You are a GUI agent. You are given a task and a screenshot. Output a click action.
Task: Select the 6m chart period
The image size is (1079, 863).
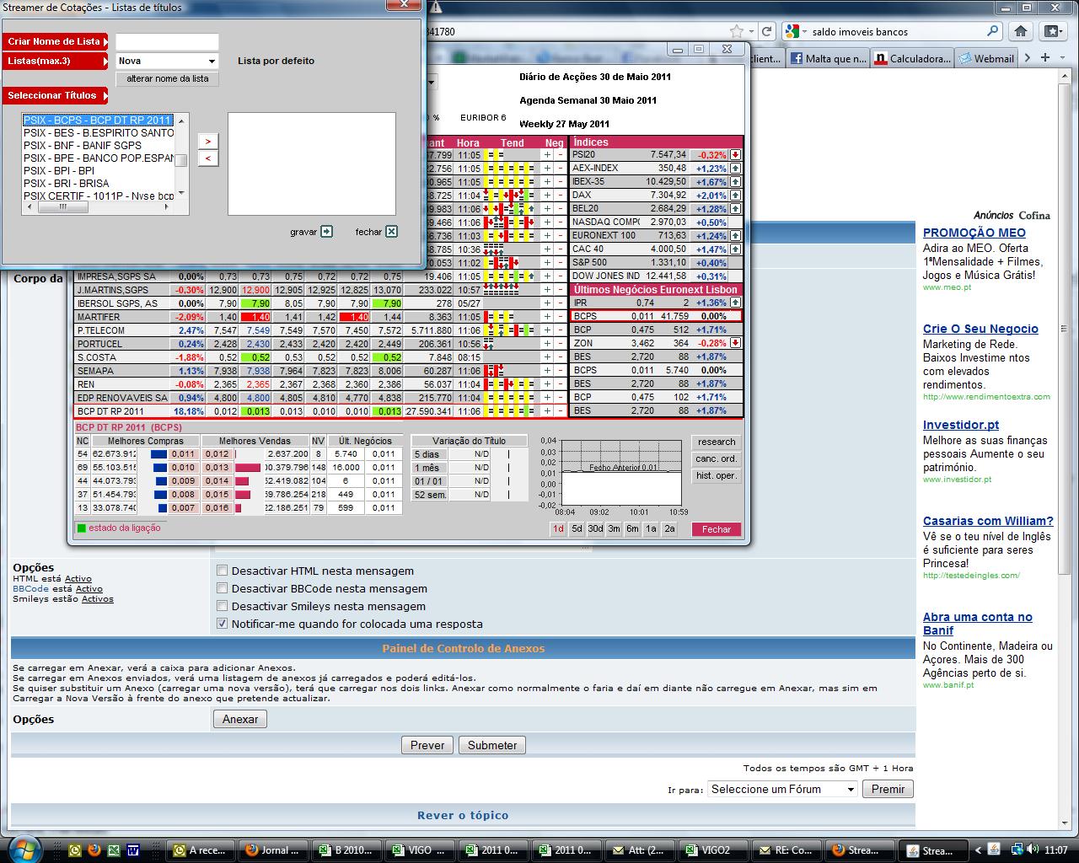pos(632,529)
